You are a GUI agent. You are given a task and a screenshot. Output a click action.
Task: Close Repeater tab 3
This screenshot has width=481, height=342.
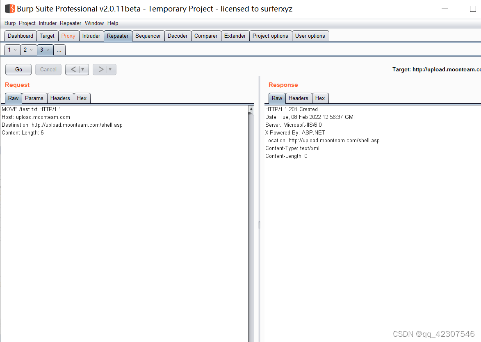48,50
